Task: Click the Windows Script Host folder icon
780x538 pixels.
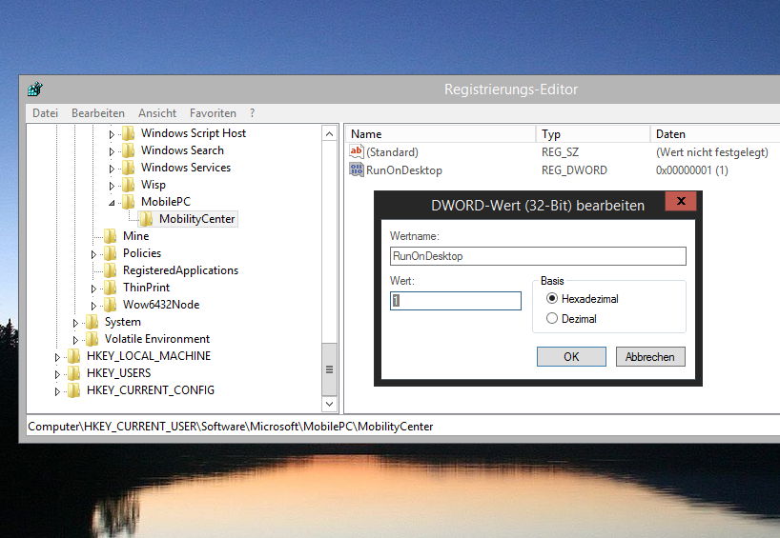Action: pos(129,133)
